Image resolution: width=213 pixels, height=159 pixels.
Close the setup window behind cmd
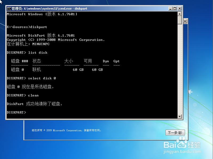tap(185, 21)
